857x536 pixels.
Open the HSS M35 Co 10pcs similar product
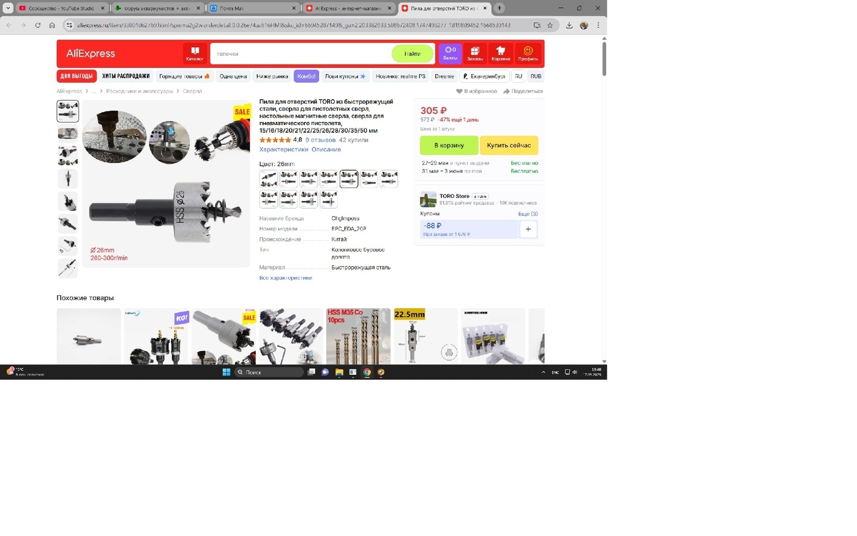tap(358, 336)
